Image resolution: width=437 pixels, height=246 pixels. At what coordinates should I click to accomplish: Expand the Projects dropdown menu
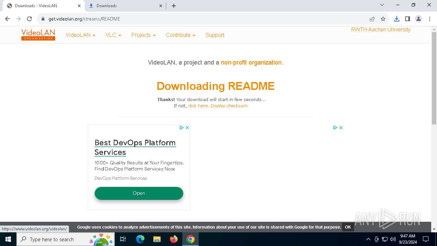pyautogui.click(x=143, y=35)
